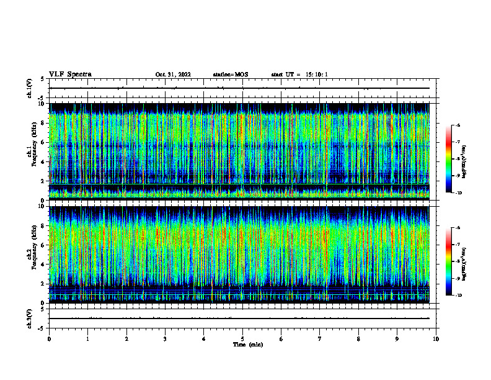This screenshot has height=380, width=491.
Task: Click time axis tick label "8"
Action: click(x=358, y=339)
